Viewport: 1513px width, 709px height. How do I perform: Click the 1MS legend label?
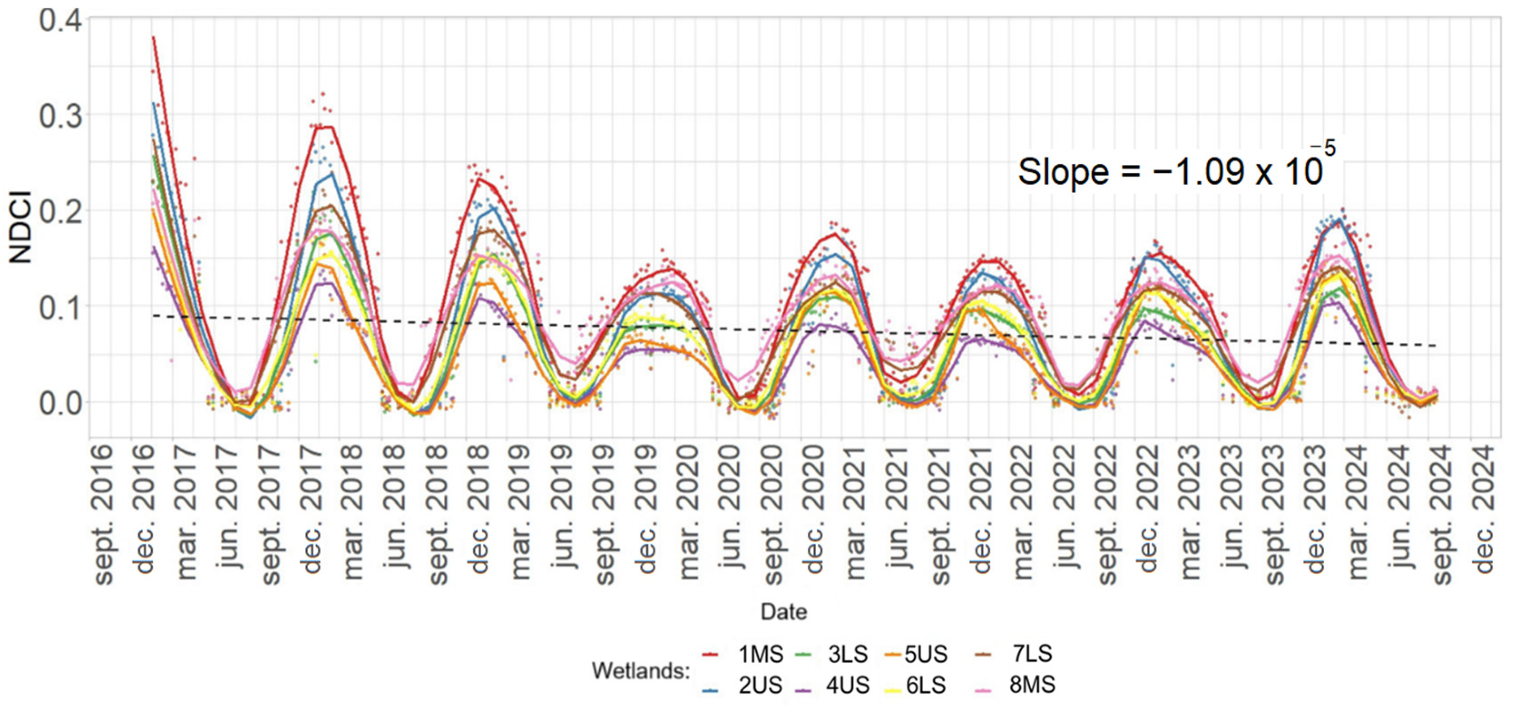(761, 655)
